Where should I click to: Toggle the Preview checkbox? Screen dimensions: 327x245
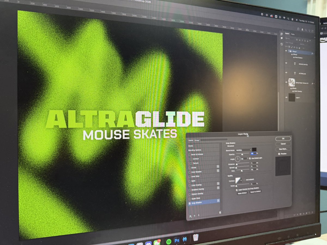point(279,154)
